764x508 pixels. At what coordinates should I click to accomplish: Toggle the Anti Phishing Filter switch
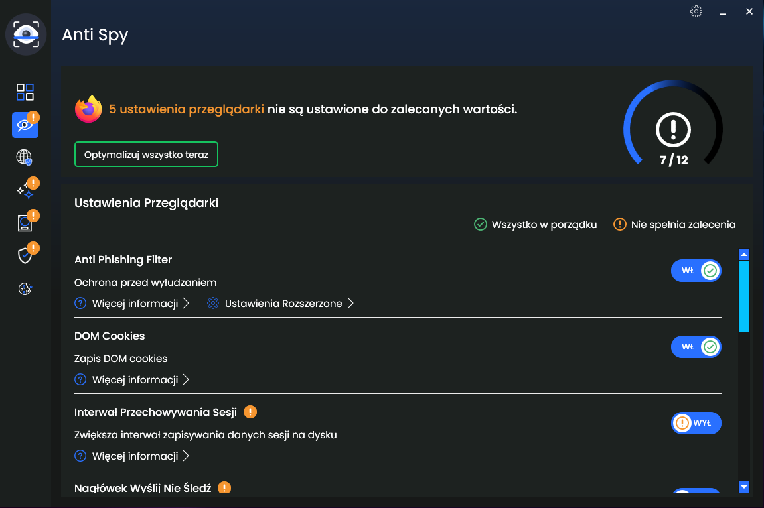point(696,271)
